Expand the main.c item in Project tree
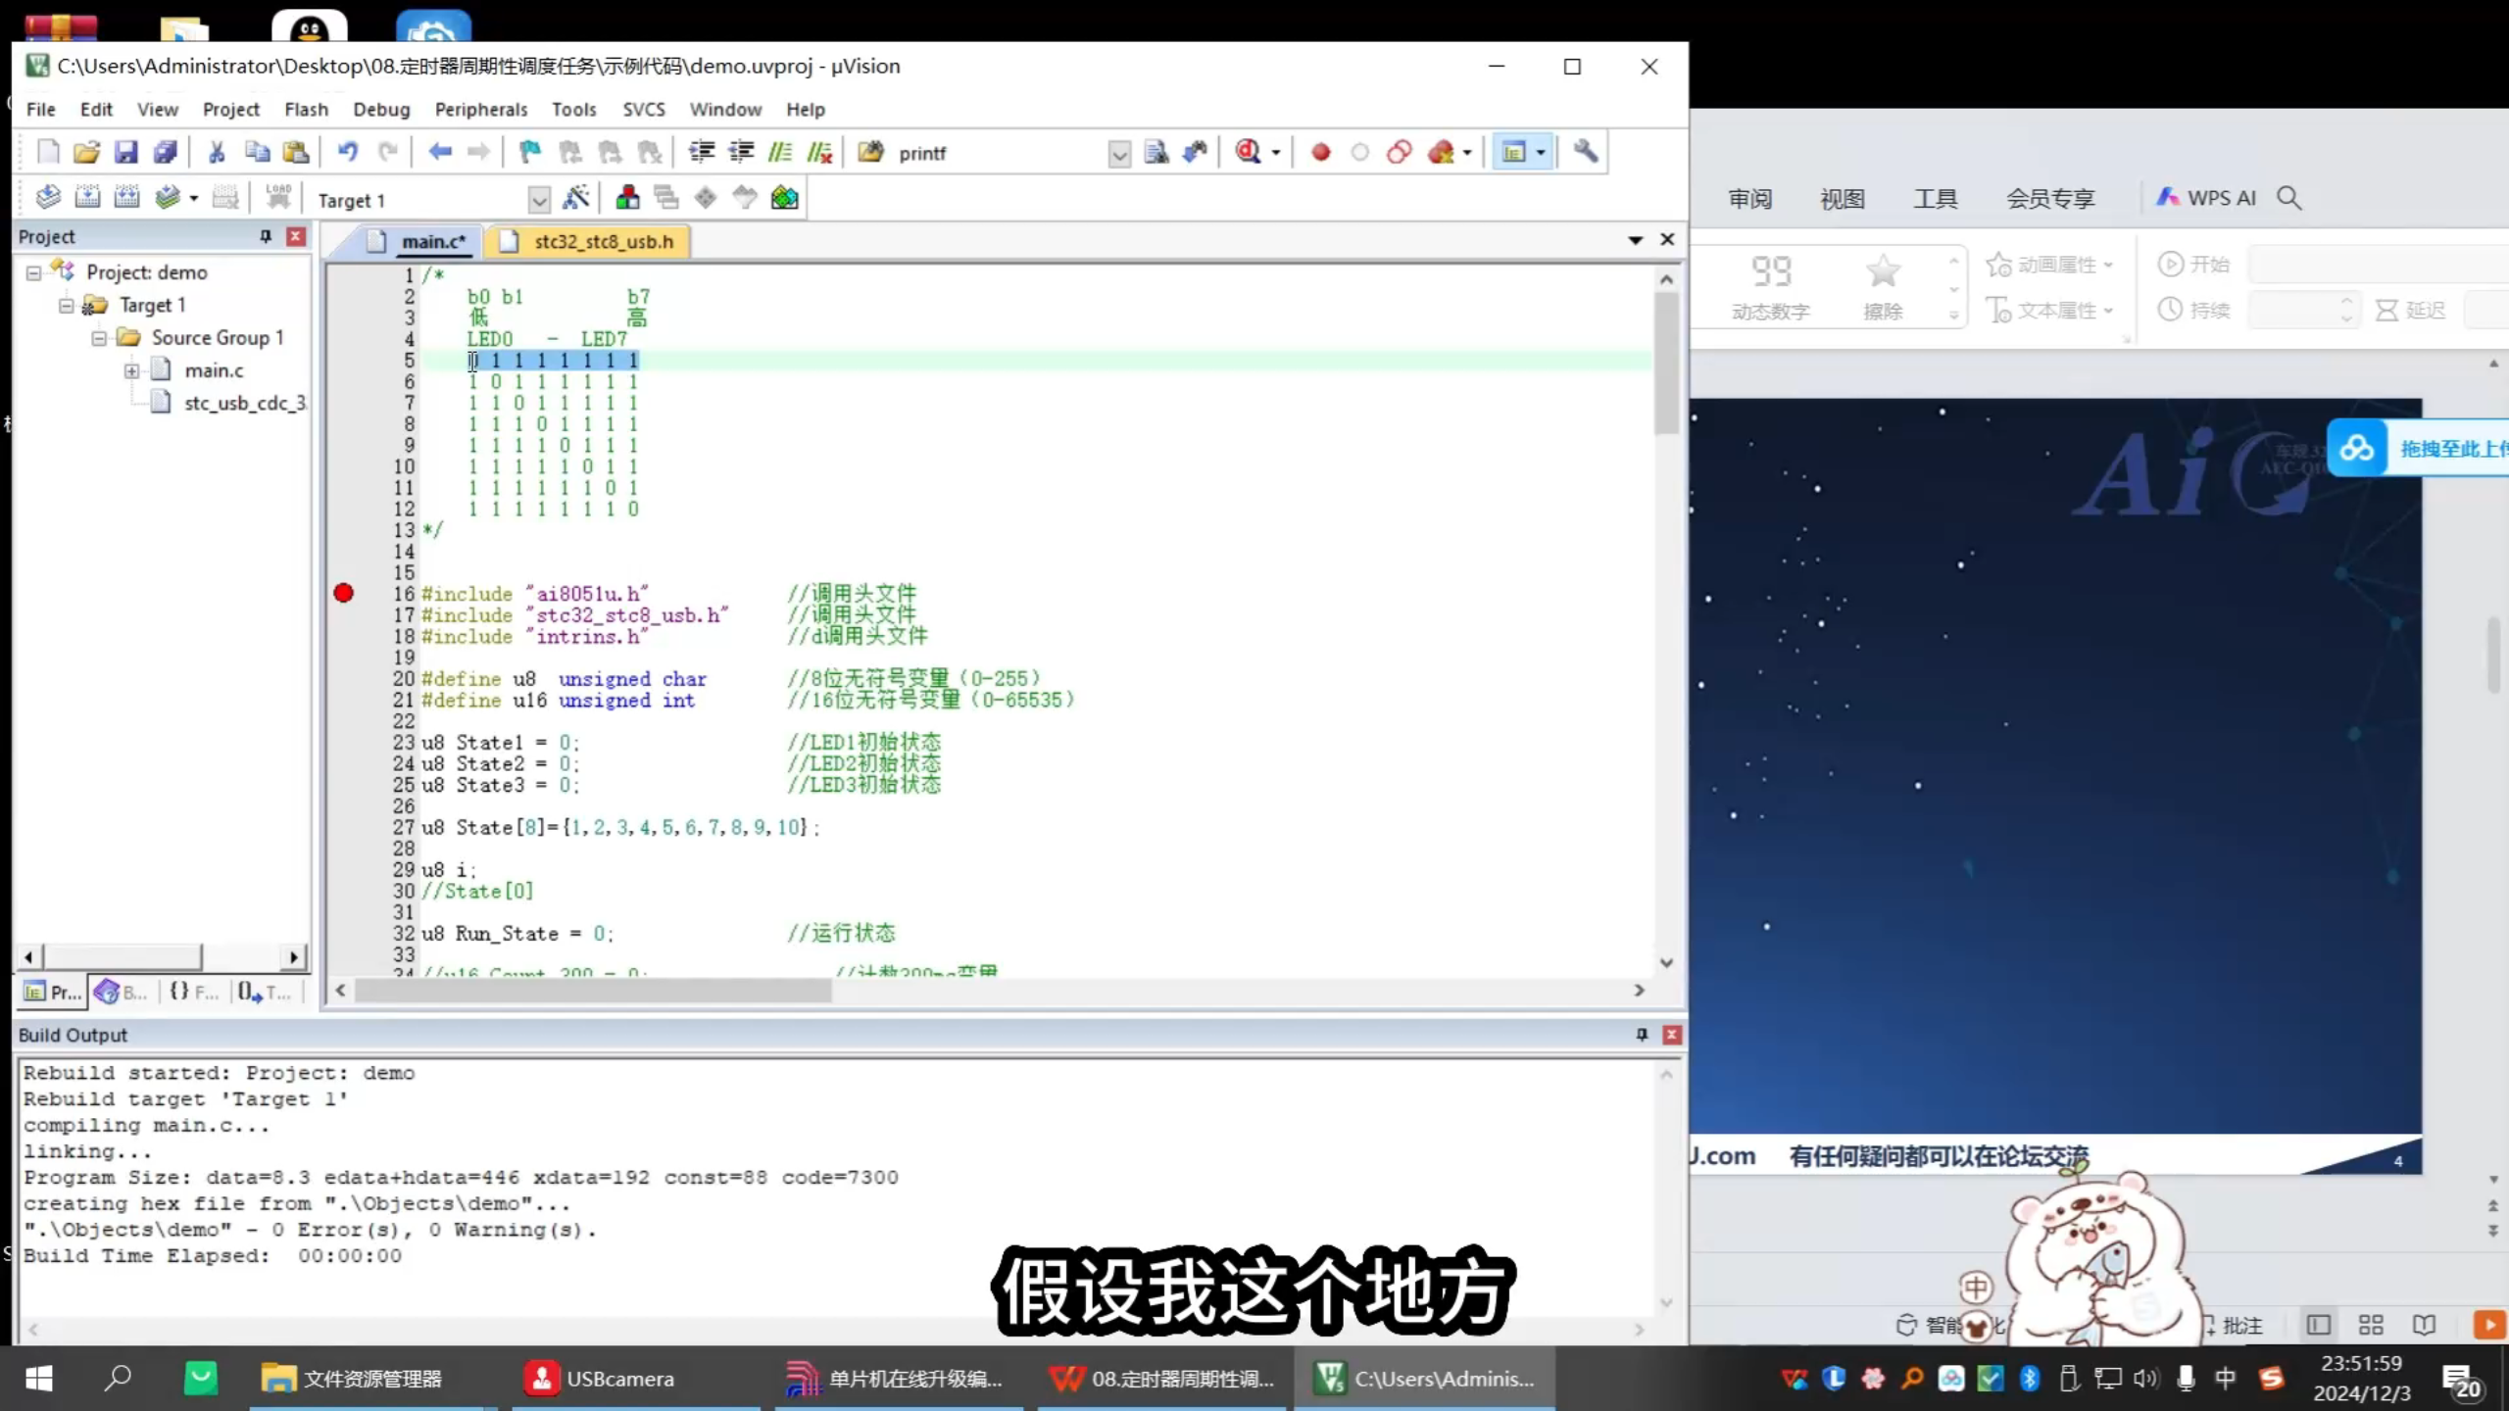Viewport: 2509px width, 1411px height. point(131,370)
